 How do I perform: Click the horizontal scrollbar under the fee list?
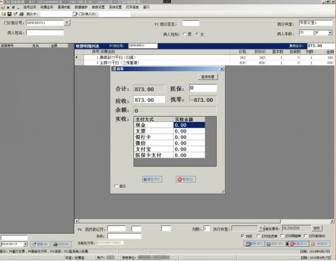click(x=204, y=221)
